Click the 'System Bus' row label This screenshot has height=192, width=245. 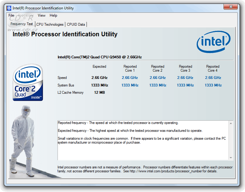point(66,85)
